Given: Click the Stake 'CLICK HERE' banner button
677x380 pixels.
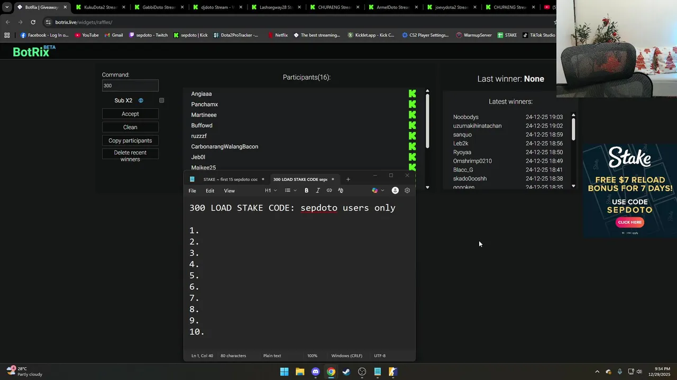Looking at the screenshot, I should [630, 222].
